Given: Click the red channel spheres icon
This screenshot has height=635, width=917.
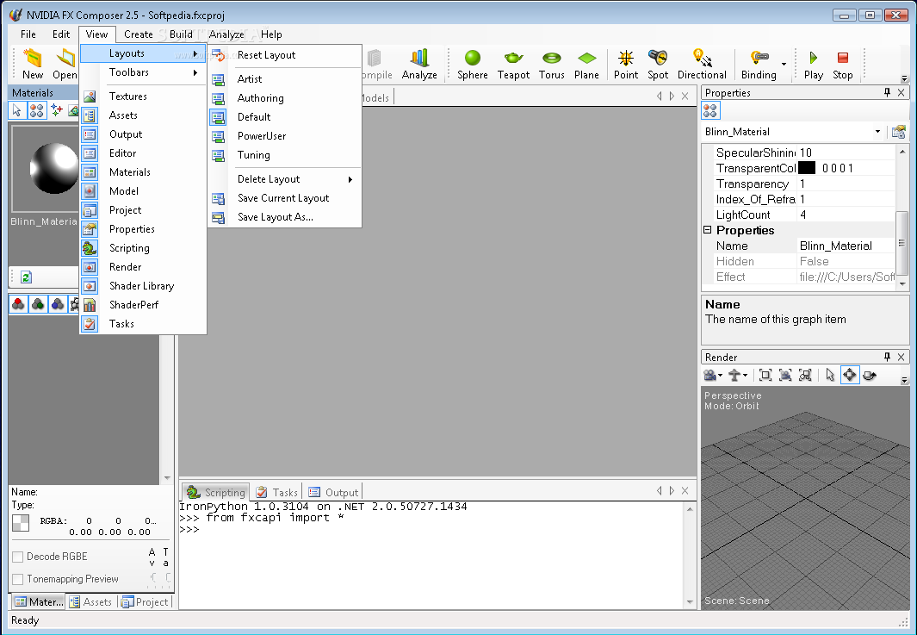Looking at the screenshot, I should pos(19,304).
